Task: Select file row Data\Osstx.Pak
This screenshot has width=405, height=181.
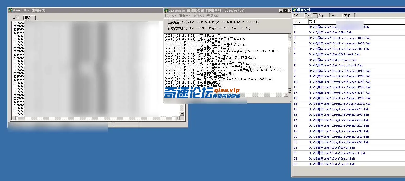Action: click(x=349, y=159)
